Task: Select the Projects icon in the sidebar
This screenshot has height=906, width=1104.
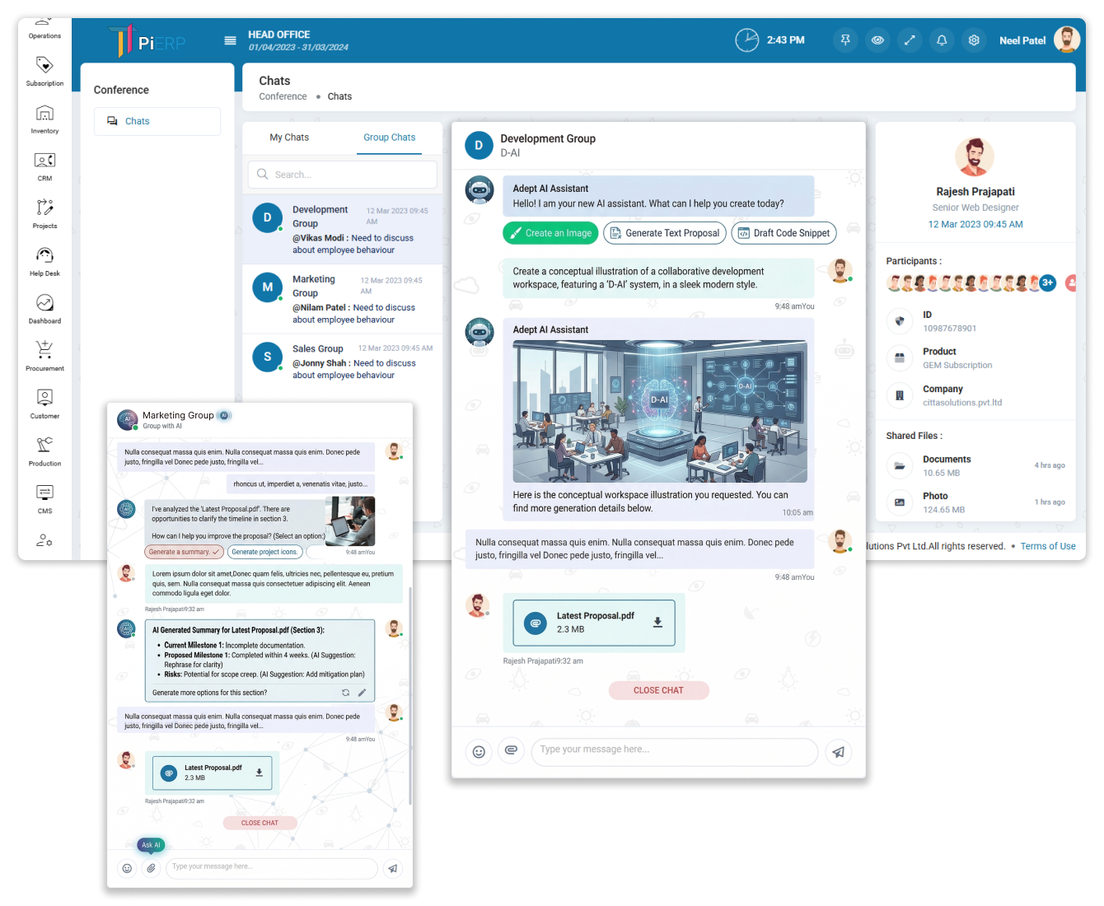Action: 44,212
